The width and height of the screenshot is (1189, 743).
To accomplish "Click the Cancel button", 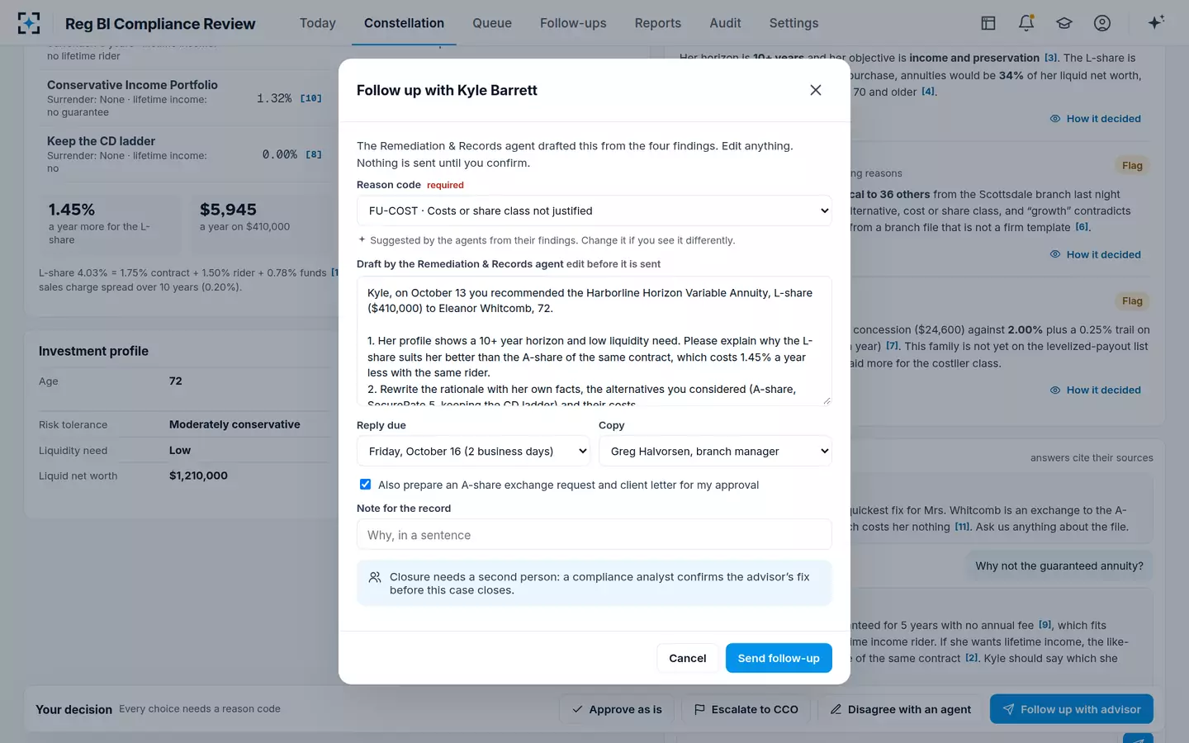I will point(687,658).
